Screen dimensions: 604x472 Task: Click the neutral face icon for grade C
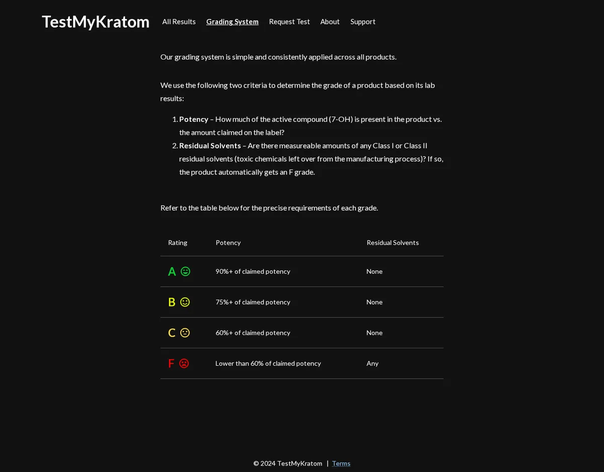[x=185, y=333]
